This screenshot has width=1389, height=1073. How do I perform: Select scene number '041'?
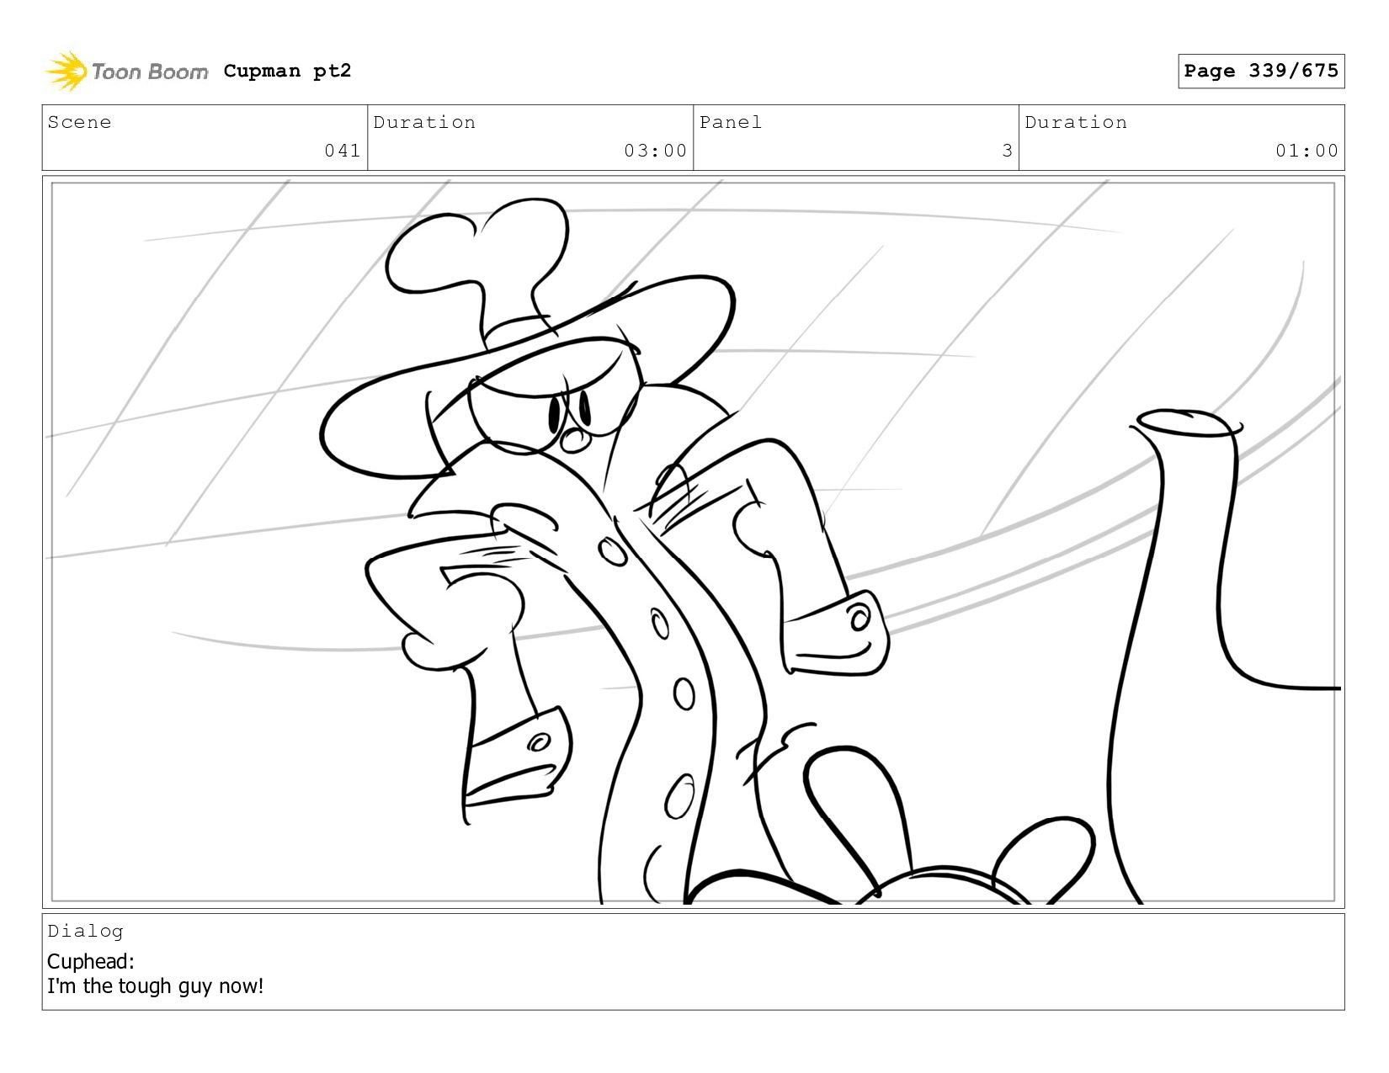pyautogui.click(x=343, y=151)
